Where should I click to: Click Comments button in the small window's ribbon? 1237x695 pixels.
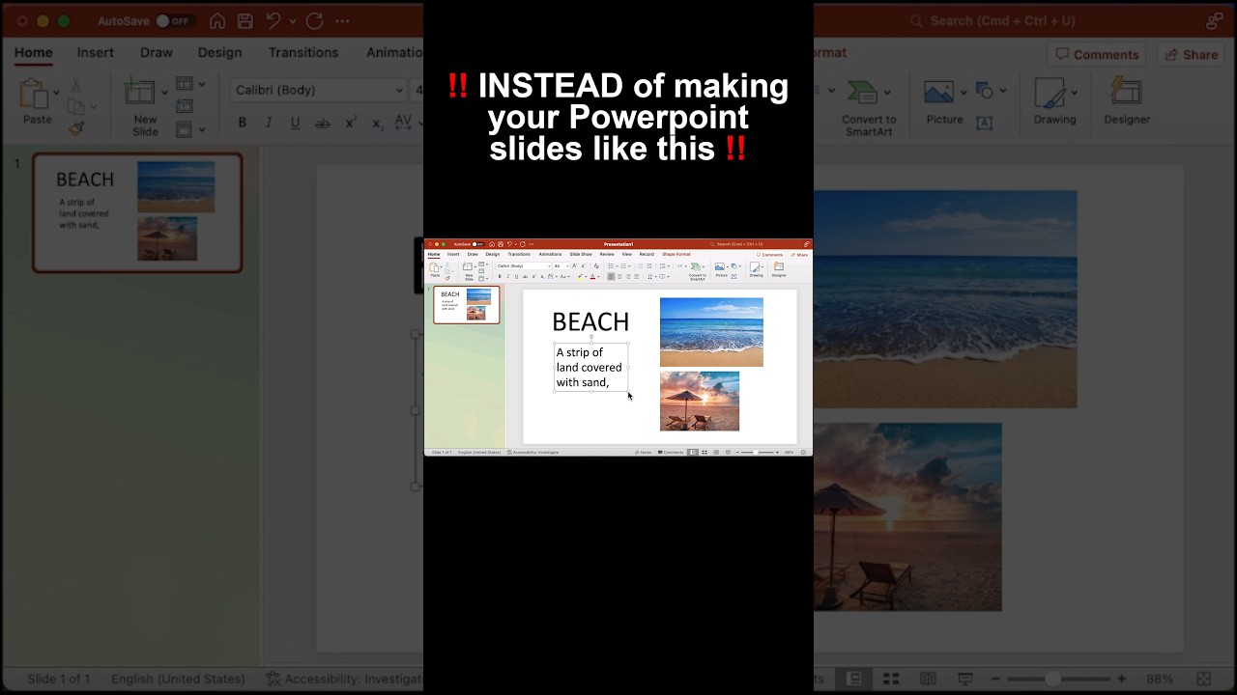pyautogui.click(x=771, y=255)
